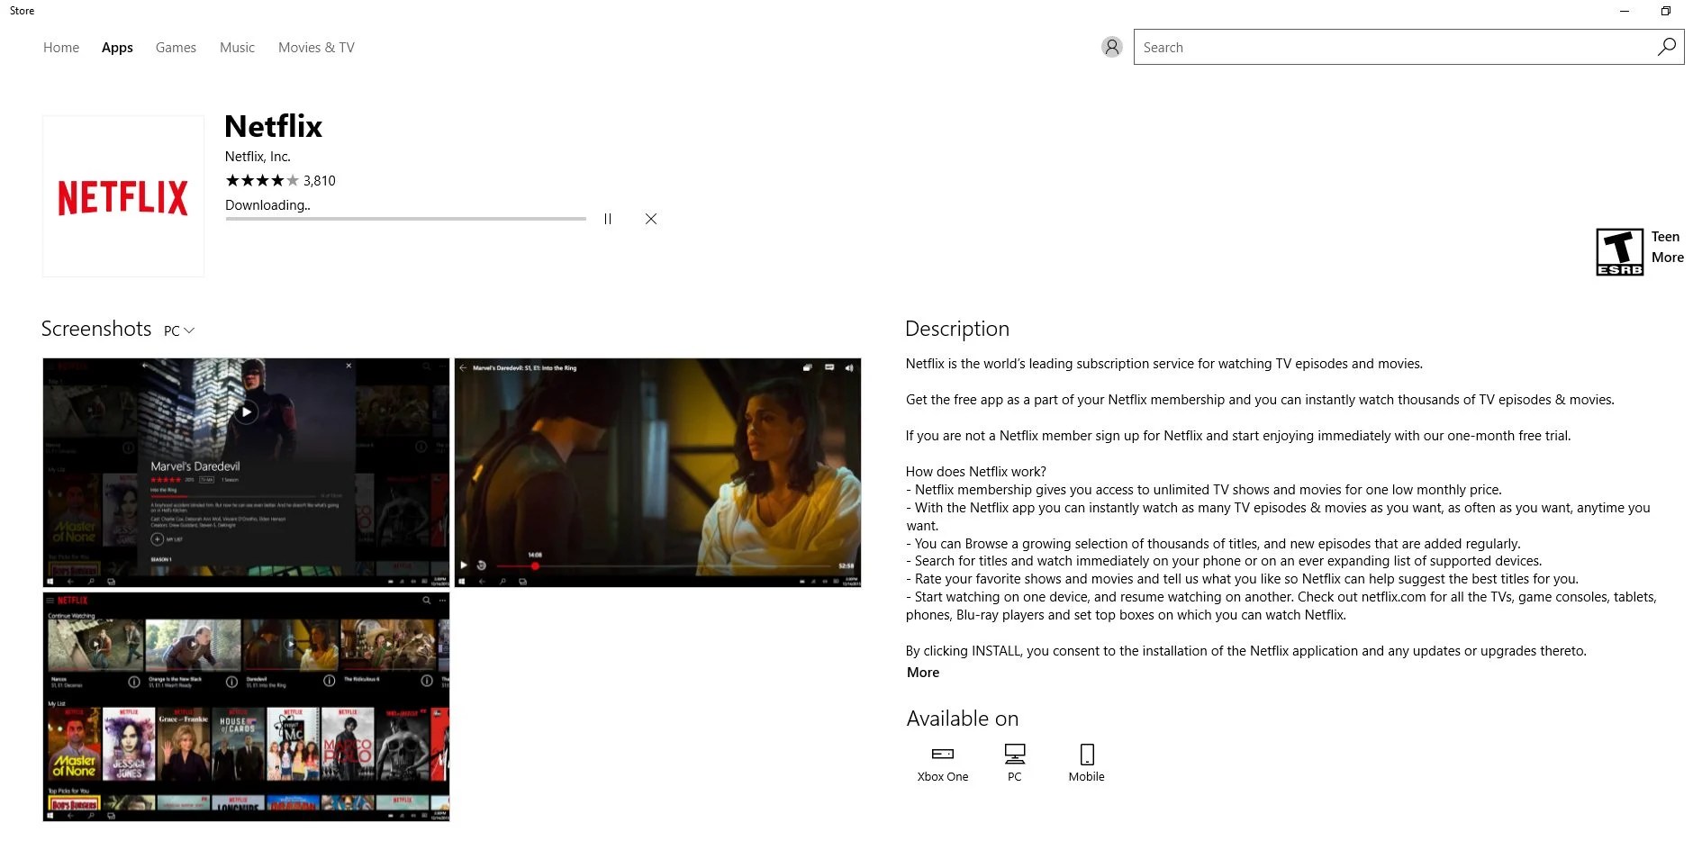Open the Apps tab
This screenshot has height=841, width=1702.
117,48
